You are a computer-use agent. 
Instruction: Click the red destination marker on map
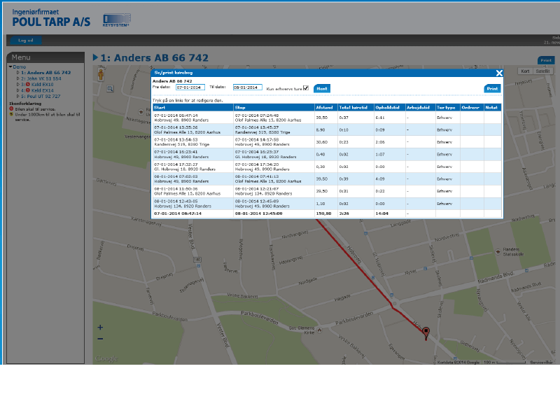(x=426, y=333)
